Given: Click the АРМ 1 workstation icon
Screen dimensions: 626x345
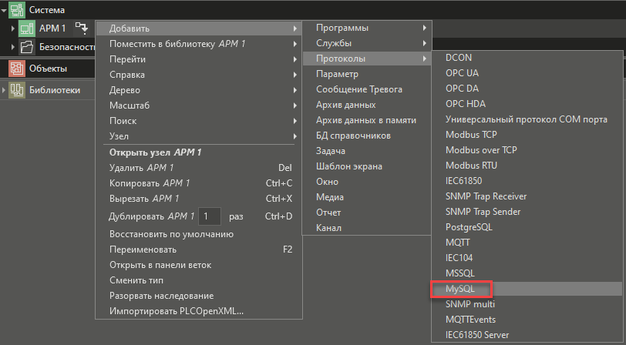Looking at the screenshot, I should [27, 28].
